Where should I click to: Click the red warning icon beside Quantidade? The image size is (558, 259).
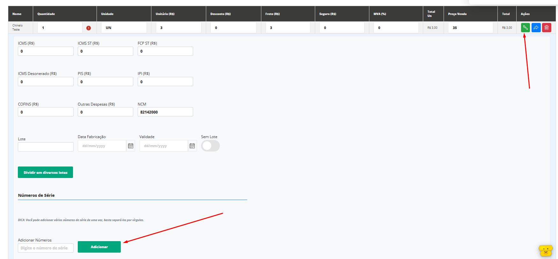(89, 28)
